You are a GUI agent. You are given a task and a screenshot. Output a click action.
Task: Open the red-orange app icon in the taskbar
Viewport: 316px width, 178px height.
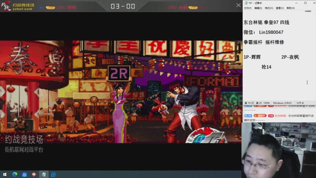pos(34,174)
